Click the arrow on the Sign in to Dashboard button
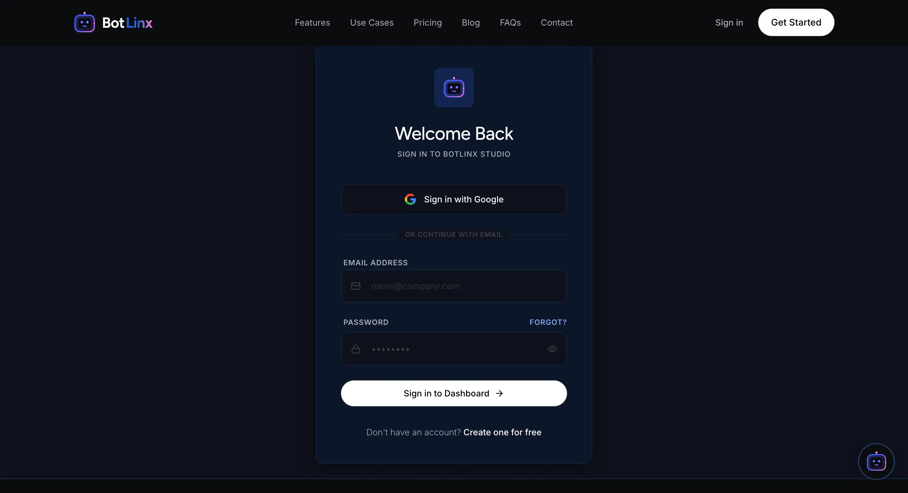908x493 pixels. point(499,393)
